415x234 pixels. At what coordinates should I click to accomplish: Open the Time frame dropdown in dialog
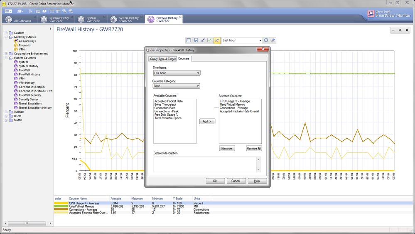pyautogui.click(x=177, y=73)
